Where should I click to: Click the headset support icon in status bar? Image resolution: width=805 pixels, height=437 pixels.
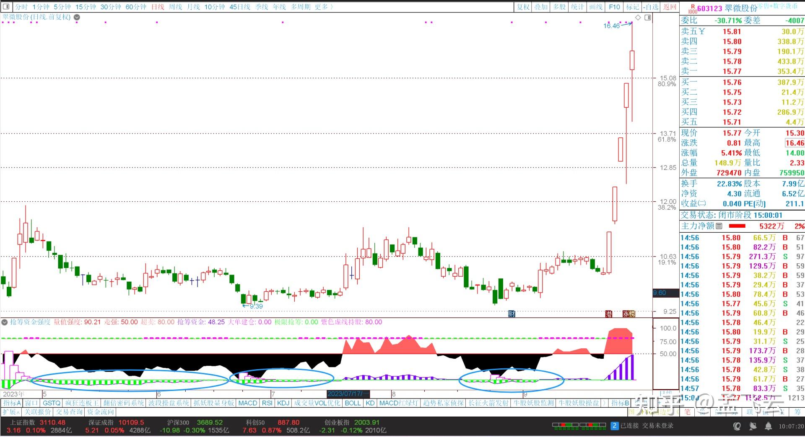pyautogui.click(x=737, y=426)
